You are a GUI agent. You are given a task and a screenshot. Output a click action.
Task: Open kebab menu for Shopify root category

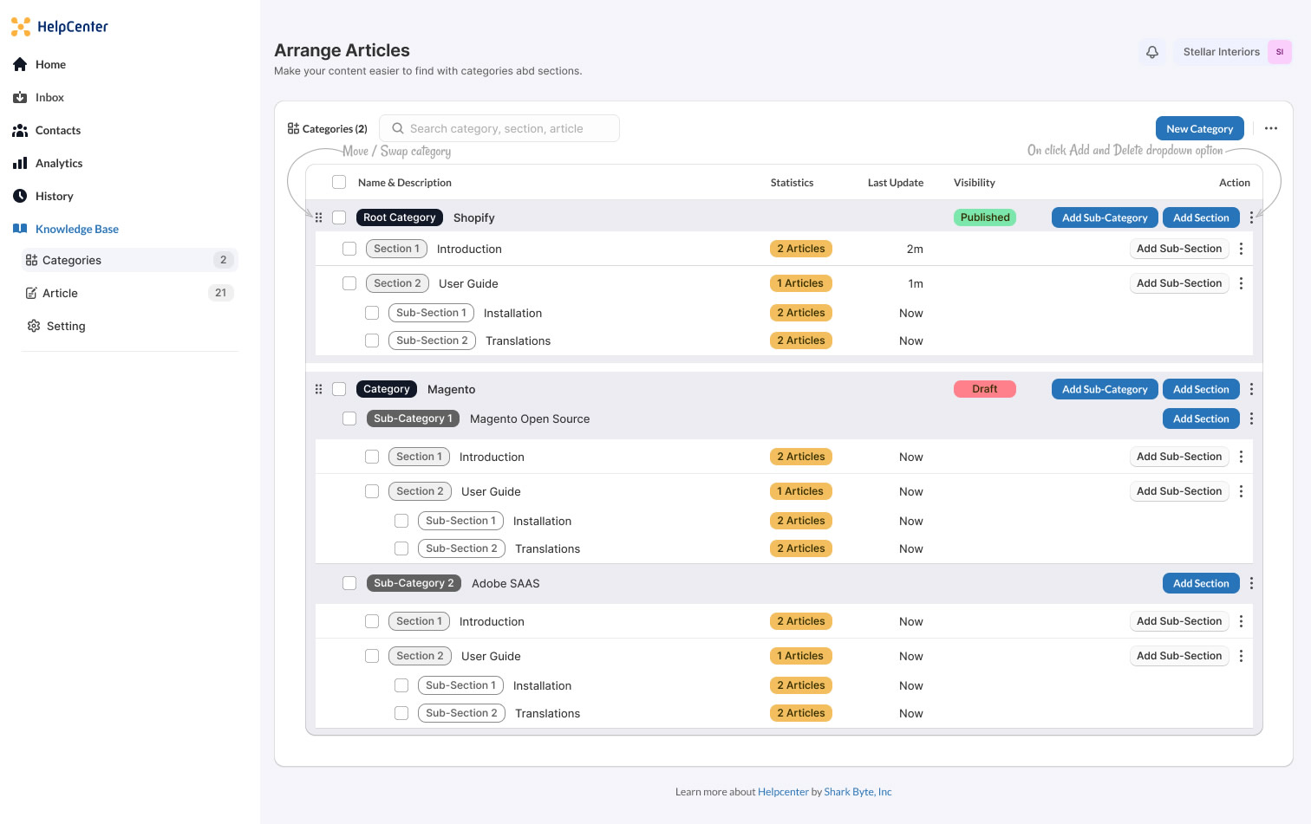tap(1251, 217)
